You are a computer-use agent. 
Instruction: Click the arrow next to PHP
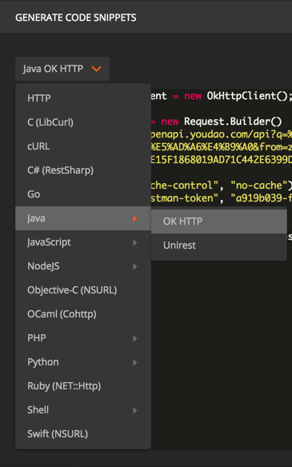[x=135, y=338]
